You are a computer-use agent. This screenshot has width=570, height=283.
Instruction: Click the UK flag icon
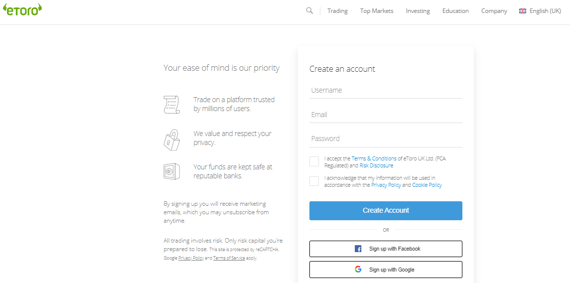[x=522, y=11]
